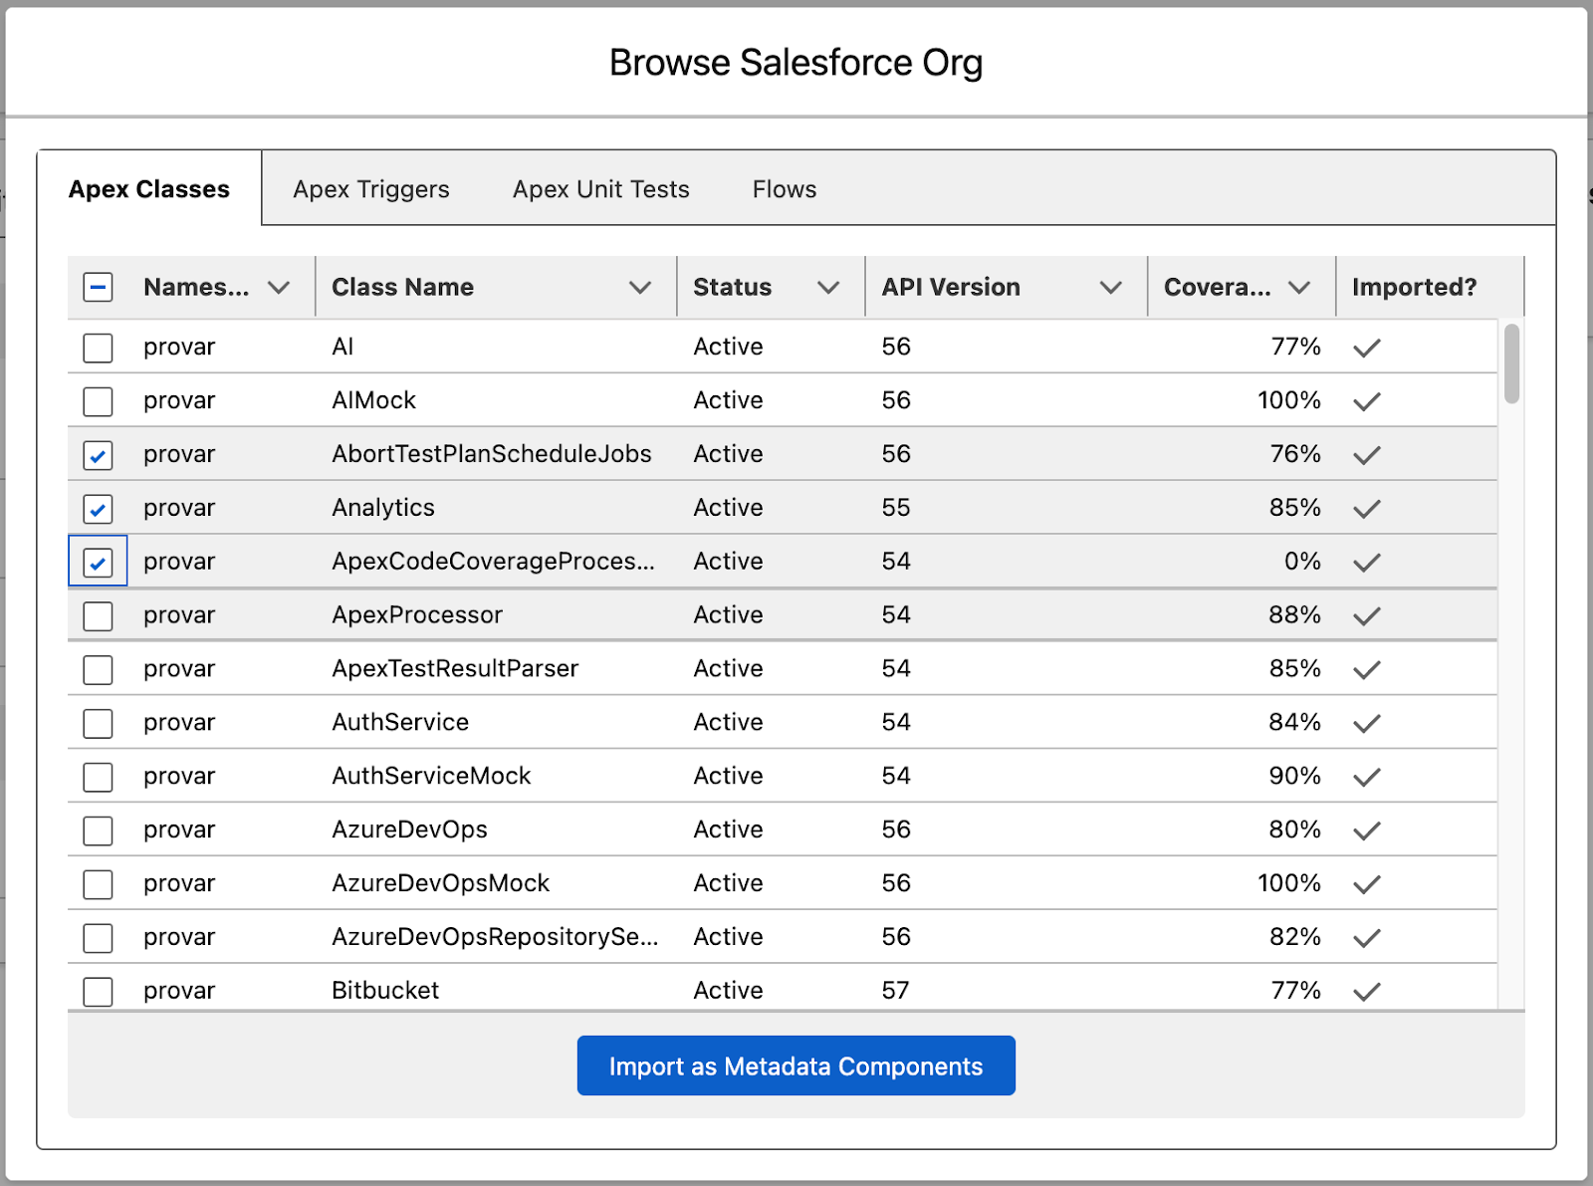Open the Apex Unit Tests tab
This screenshot has width=1593, height=1186.
(x=601, y=189)
